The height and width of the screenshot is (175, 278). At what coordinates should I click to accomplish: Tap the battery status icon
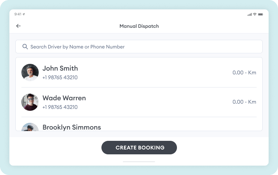pyautogui.click(x=261, y=14)
